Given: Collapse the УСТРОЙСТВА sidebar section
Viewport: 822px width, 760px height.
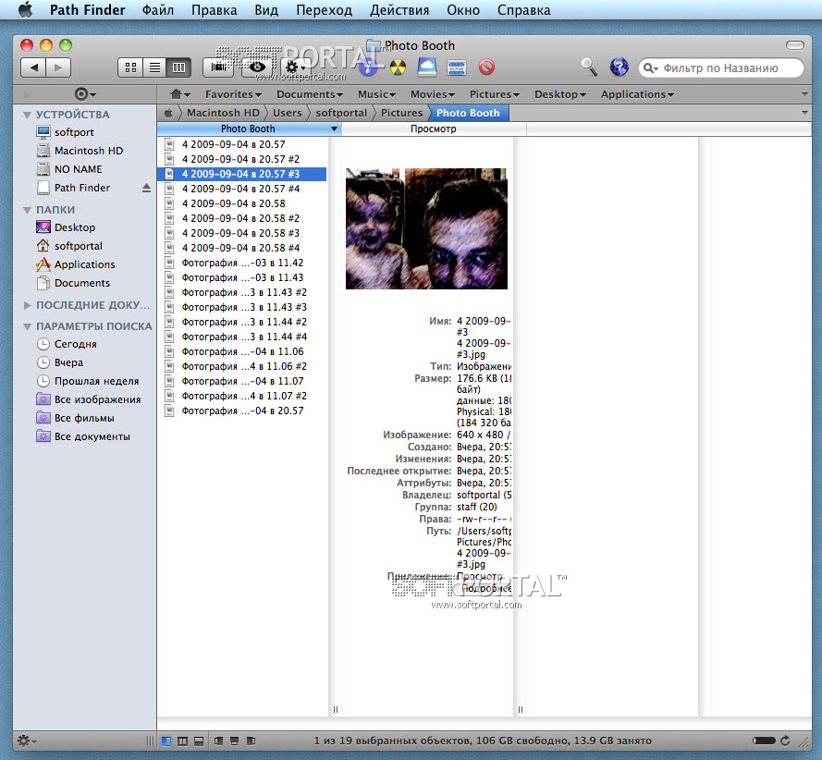Looking at the screenshot, I should click(27, 115).
